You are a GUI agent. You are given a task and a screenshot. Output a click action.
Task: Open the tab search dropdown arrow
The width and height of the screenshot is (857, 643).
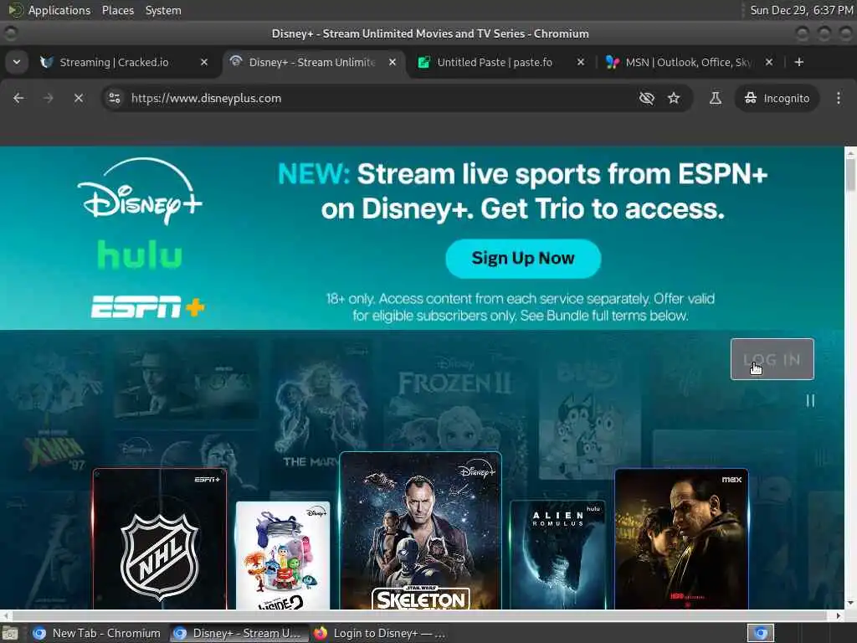pyautogui.click(x=17, y=62)
